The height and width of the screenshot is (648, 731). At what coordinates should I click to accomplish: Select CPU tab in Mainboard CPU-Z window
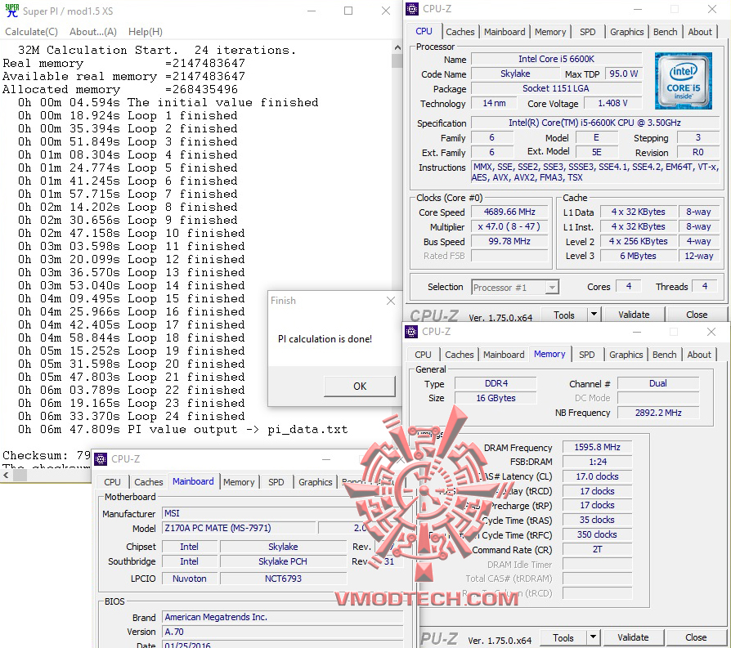[112, 482]
